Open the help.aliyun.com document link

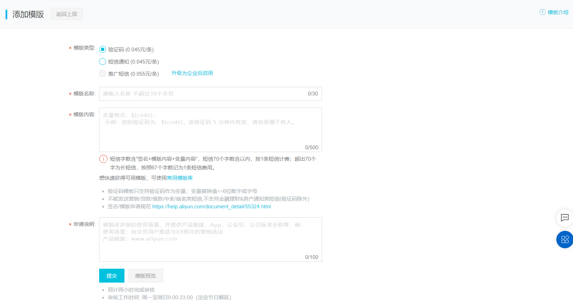pos(211,207)
